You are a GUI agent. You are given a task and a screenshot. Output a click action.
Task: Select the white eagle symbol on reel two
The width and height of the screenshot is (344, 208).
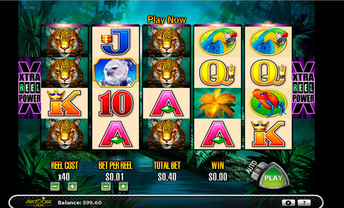pyautogui.click(x=116, y=72)
